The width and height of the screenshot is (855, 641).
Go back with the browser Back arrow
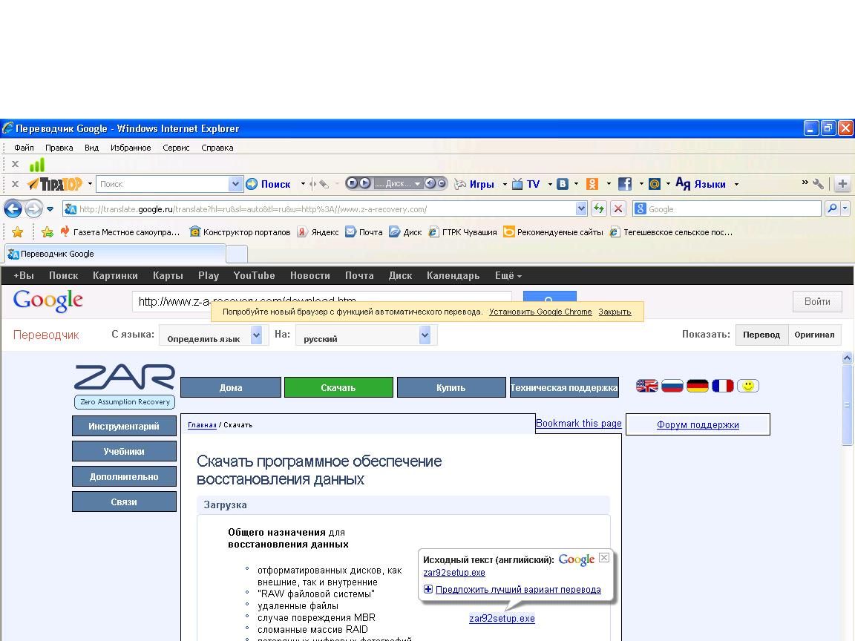[x=13, y=208]
